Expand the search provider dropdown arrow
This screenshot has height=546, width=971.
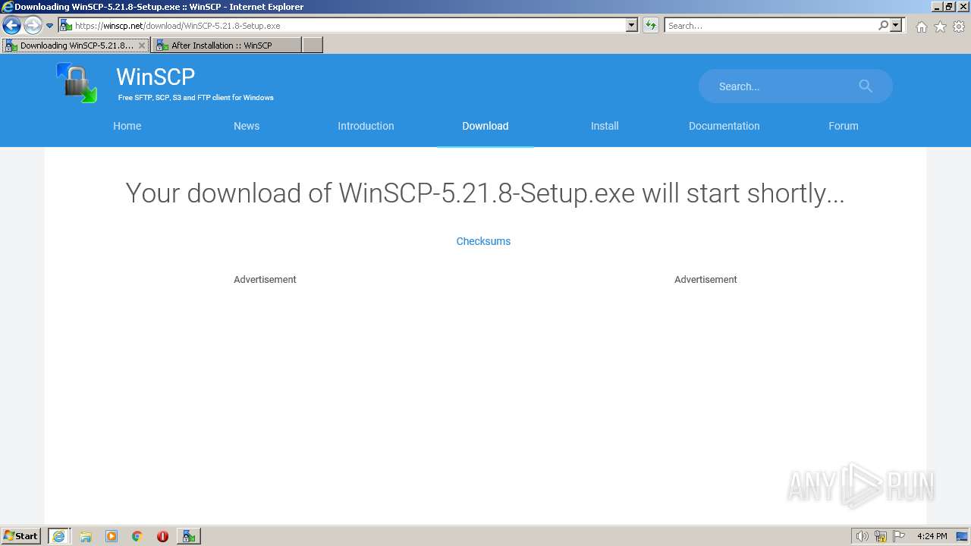(x=896, y=25)
